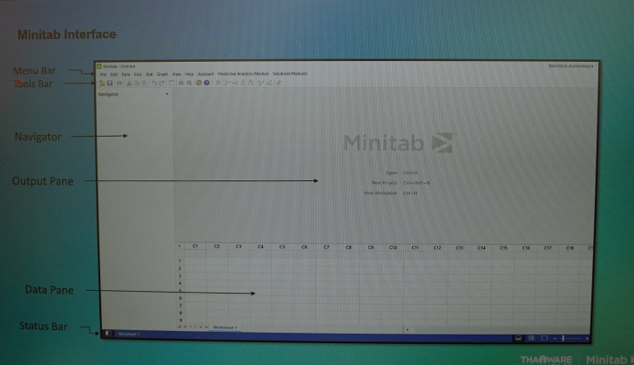Screen dimensions: 634x365
Task: Select the C15 column header
Action: [x=503, y=247]
